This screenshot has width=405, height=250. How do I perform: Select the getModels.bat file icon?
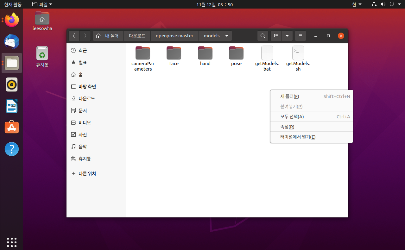click(x=267, y=53)
